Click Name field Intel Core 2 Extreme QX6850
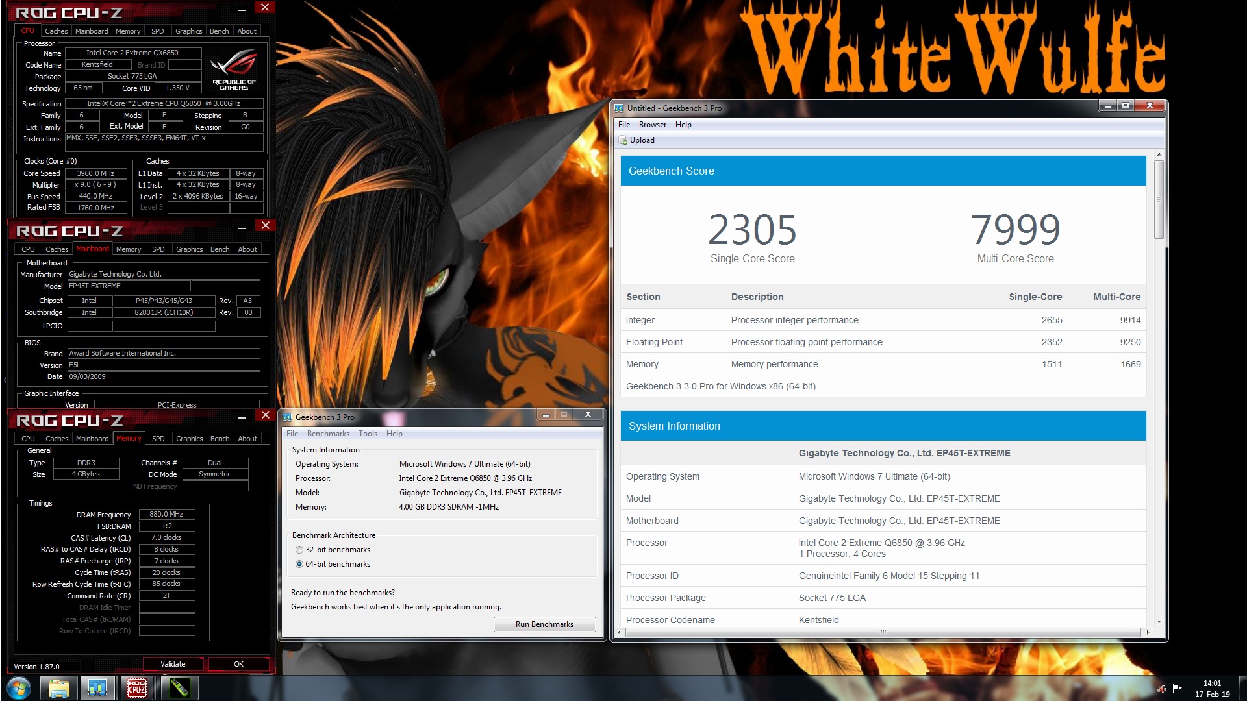Image resolution: width=1247 pixels, height=701 pixels. (132, 53)
